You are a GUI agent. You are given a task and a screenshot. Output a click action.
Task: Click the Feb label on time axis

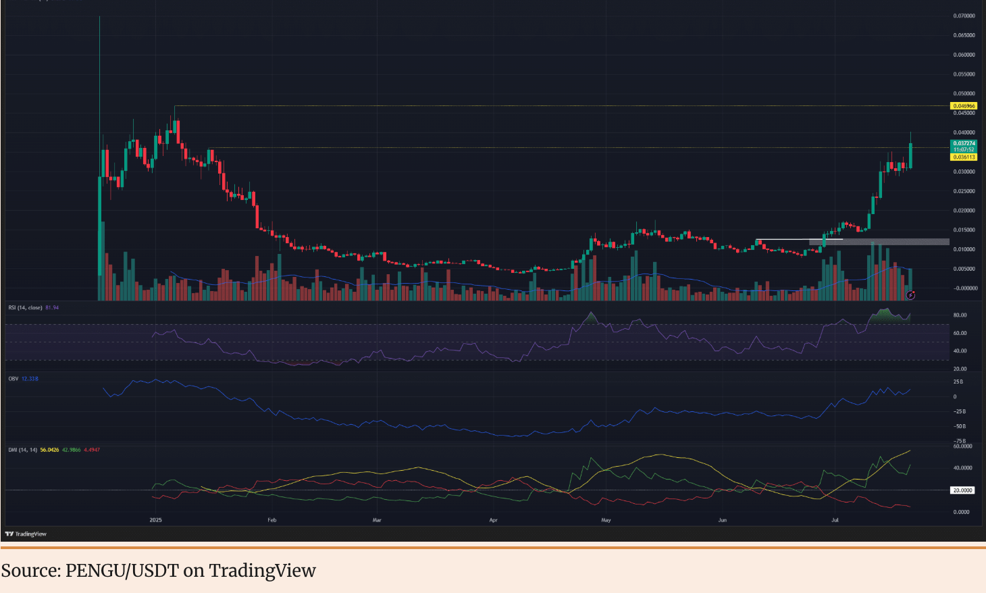272,520
